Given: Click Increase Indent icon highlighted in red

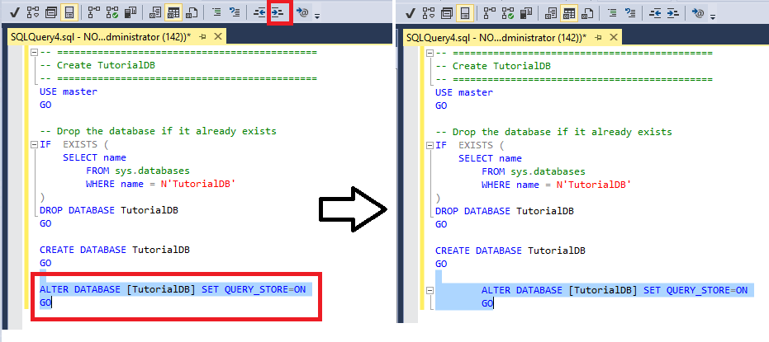Looking at the screenshot, I should (x=278, y=13).
